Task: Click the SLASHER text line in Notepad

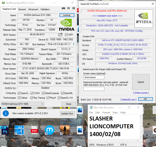Action: (101, 119)
